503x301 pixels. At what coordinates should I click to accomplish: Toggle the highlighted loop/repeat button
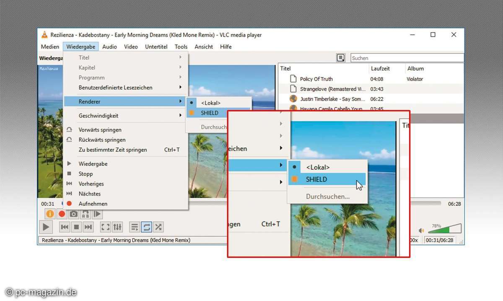tap(146, 227)
